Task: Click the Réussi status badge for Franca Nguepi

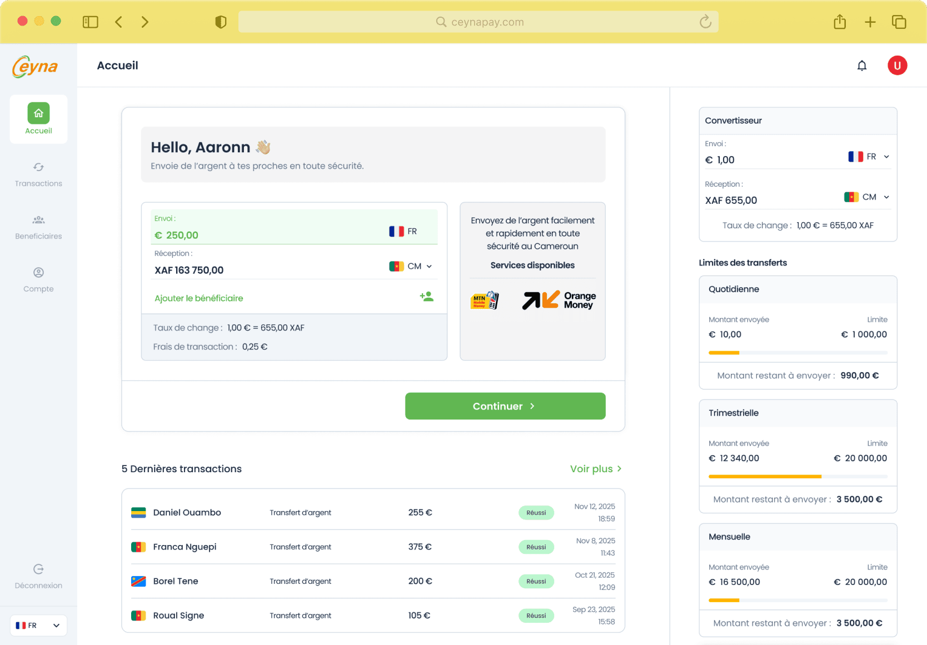Action: (x=536, y=547)
